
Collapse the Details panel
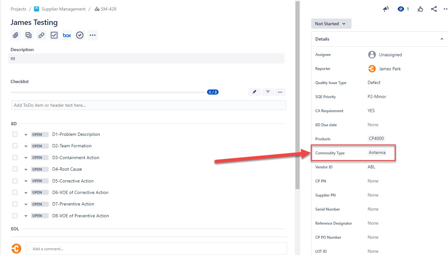[442, 39]
